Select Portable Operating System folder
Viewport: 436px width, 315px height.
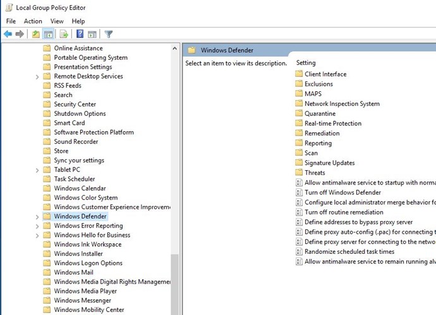[x=90, y=57]
